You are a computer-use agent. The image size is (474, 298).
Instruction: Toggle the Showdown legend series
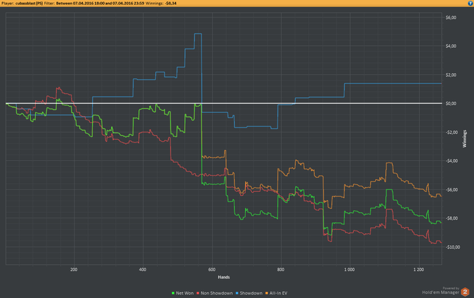[x=249, y=293]
